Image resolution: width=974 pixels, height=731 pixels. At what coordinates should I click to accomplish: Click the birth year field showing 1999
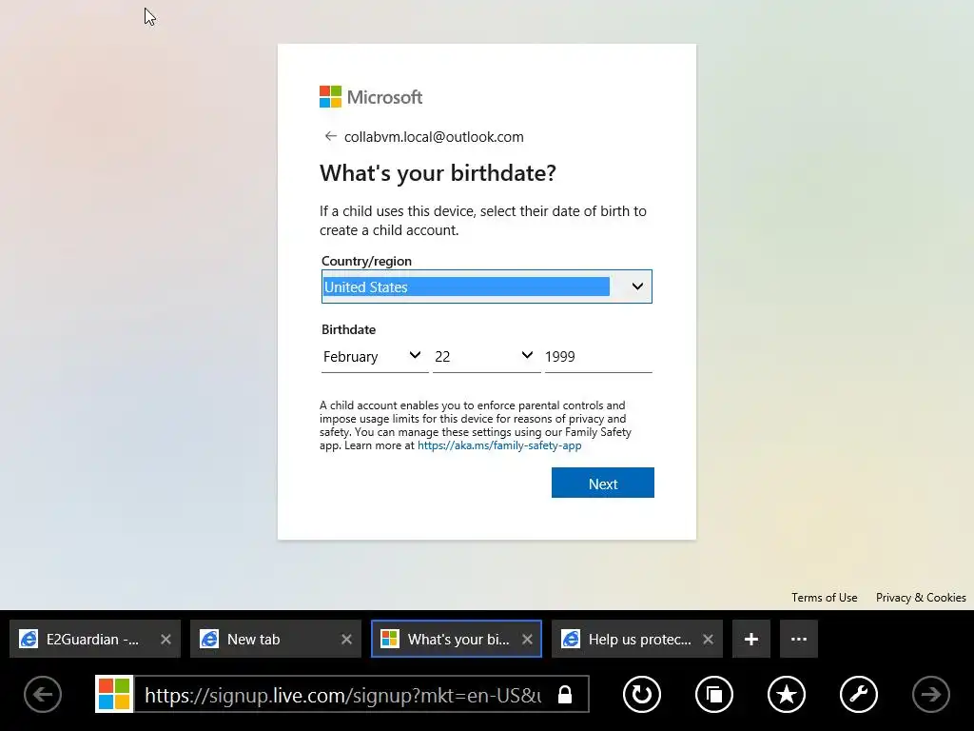click(x=598, y=356)
